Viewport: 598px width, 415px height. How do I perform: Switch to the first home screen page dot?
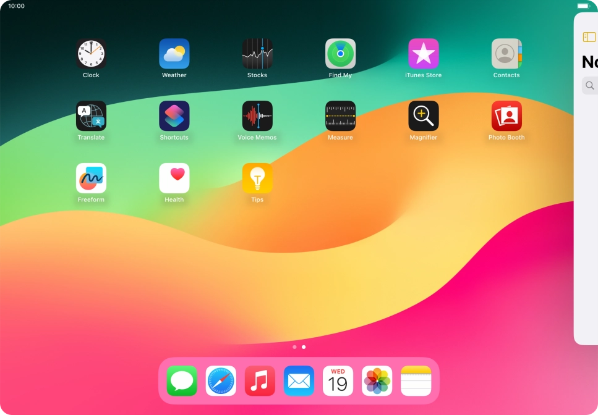coord(294,347)
